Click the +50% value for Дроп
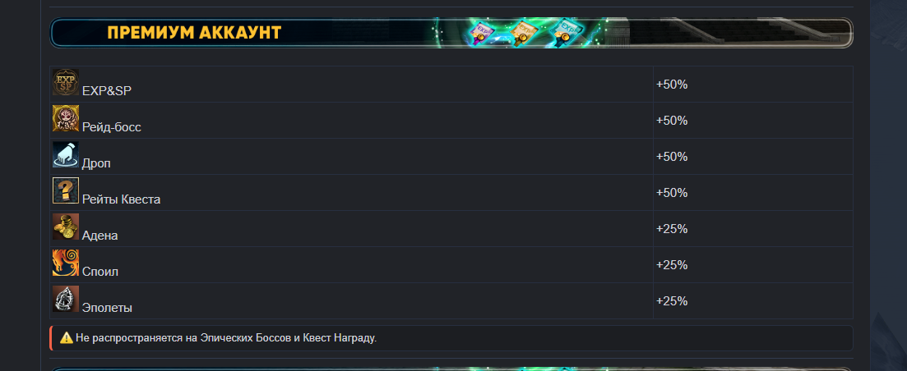Image resolution: width=907 pixels, height=371 pixels. tap(672, 157)
